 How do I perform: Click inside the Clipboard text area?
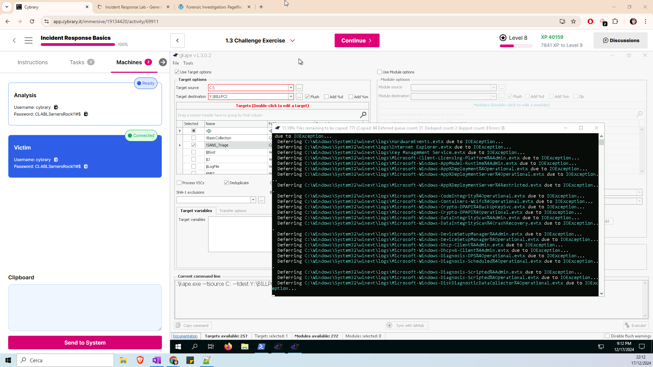pyautogui.click(x=85, y=307)
